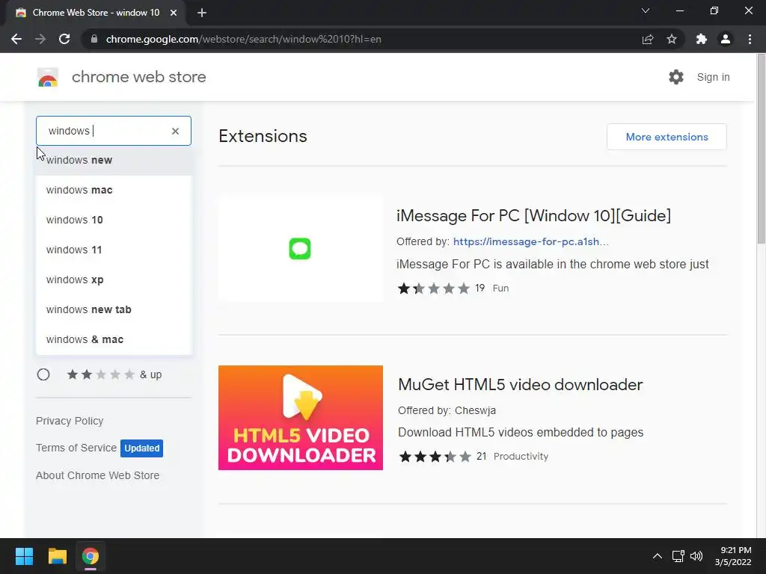The height and width of the screenshot is (574, 766).
Task: Open the clock showing 9:21 PM
Action: click(733, 556)
